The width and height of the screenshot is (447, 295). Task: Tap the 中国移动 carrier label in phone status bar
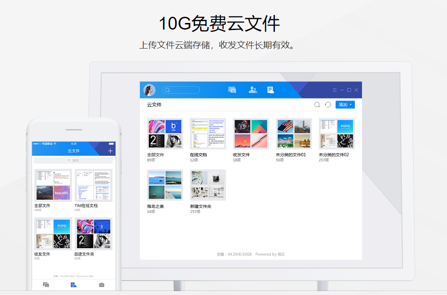47,144
